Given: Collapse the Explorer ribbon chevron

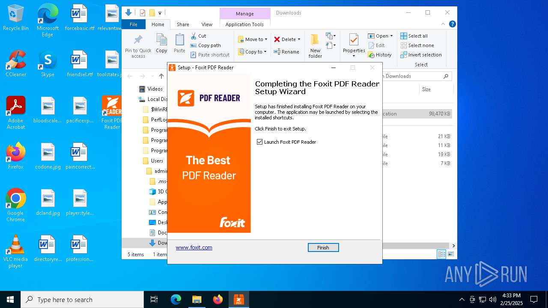Looking at the screenshot, I should click(x=444, y=24).
